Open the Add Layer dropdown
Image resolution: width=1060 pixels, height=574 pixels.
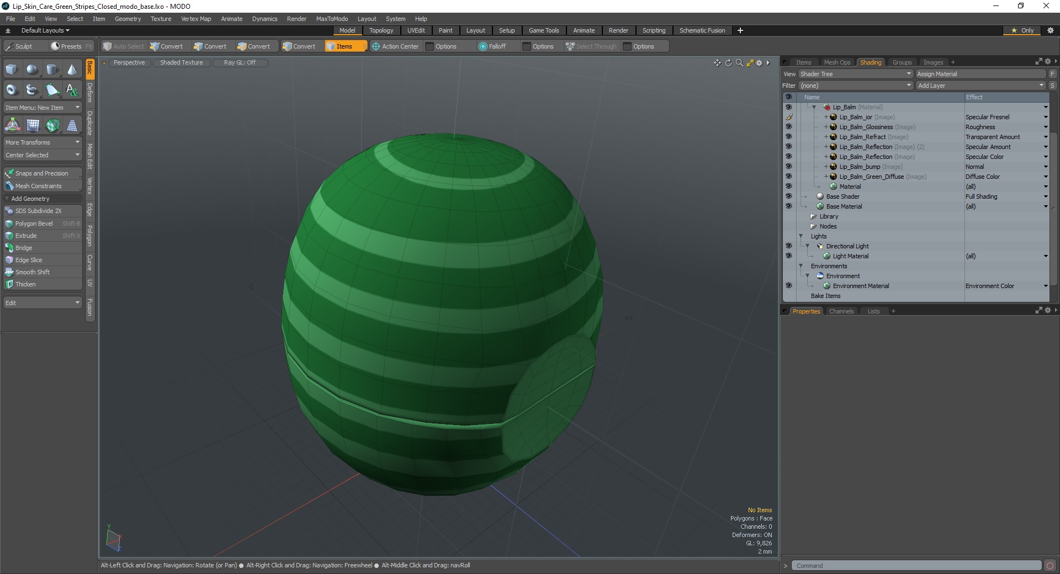(981, 86)
